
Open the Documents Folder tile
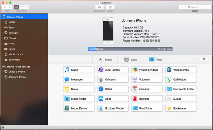[x=181, y=89]
